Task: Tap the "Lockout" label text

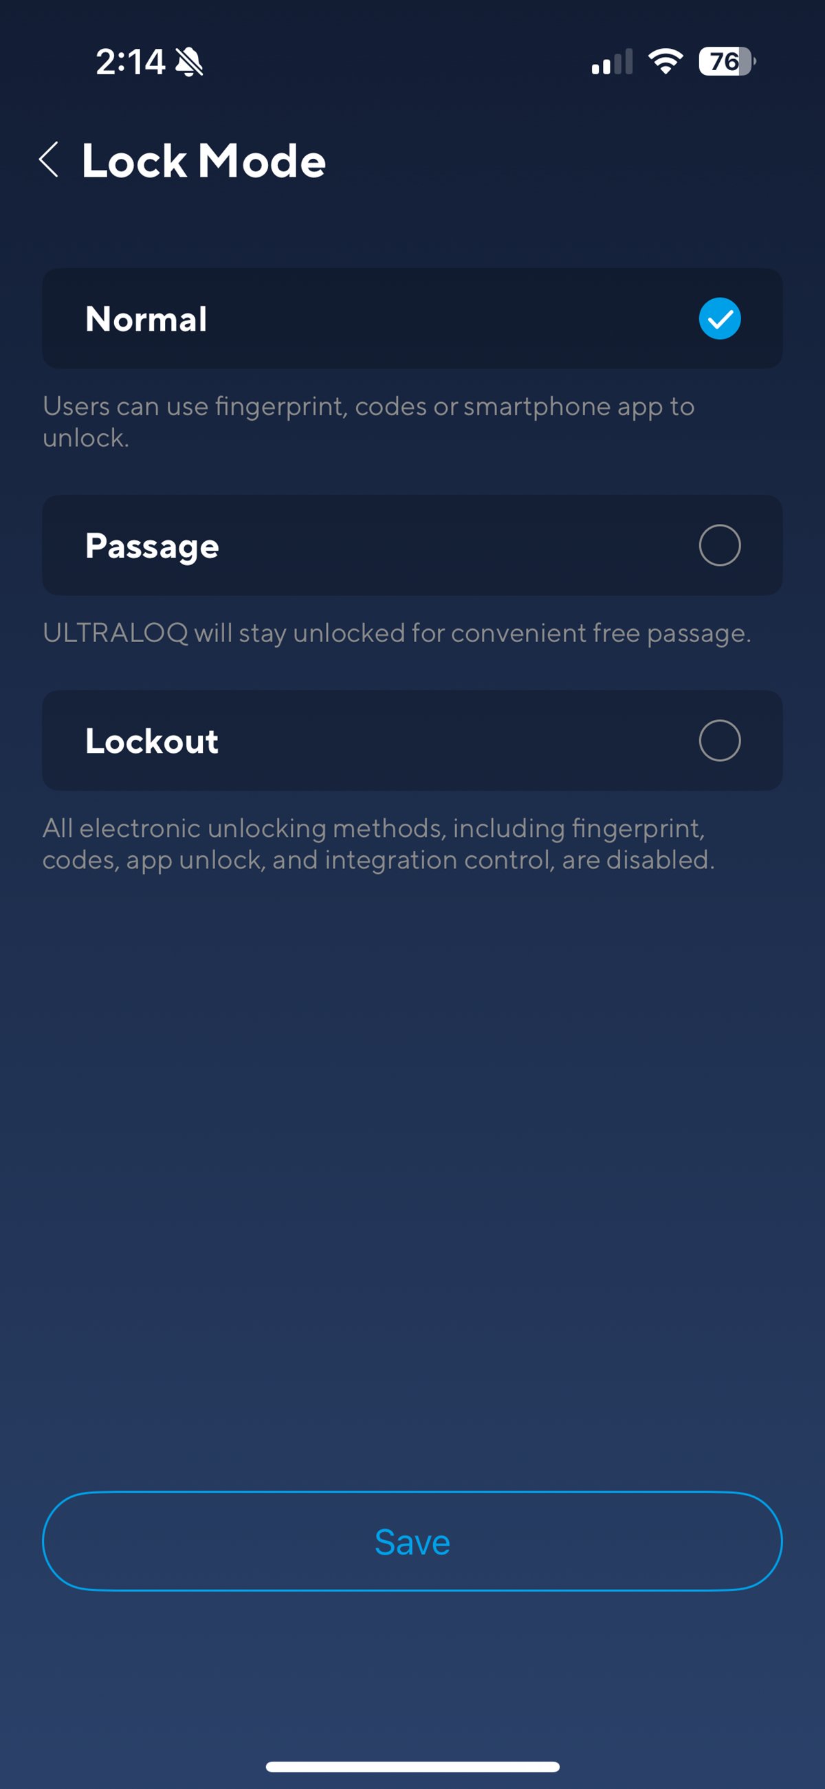Action: point(151,741)
